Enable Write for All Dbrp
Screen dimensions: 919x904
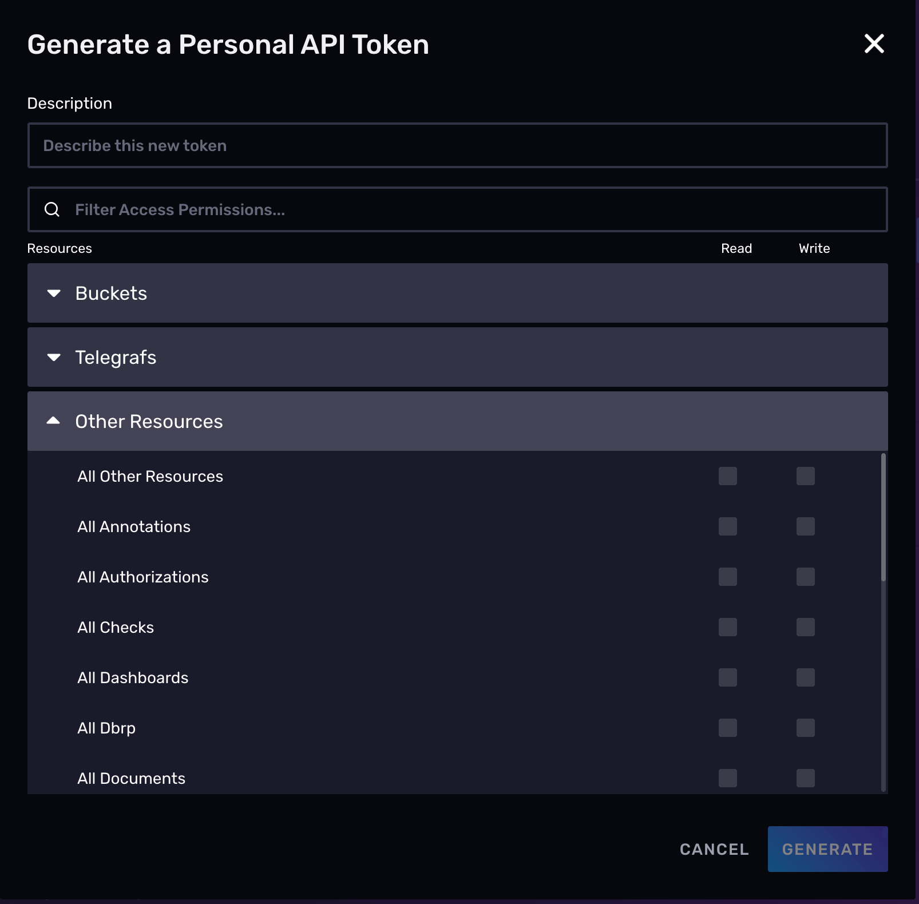point(805,728)
